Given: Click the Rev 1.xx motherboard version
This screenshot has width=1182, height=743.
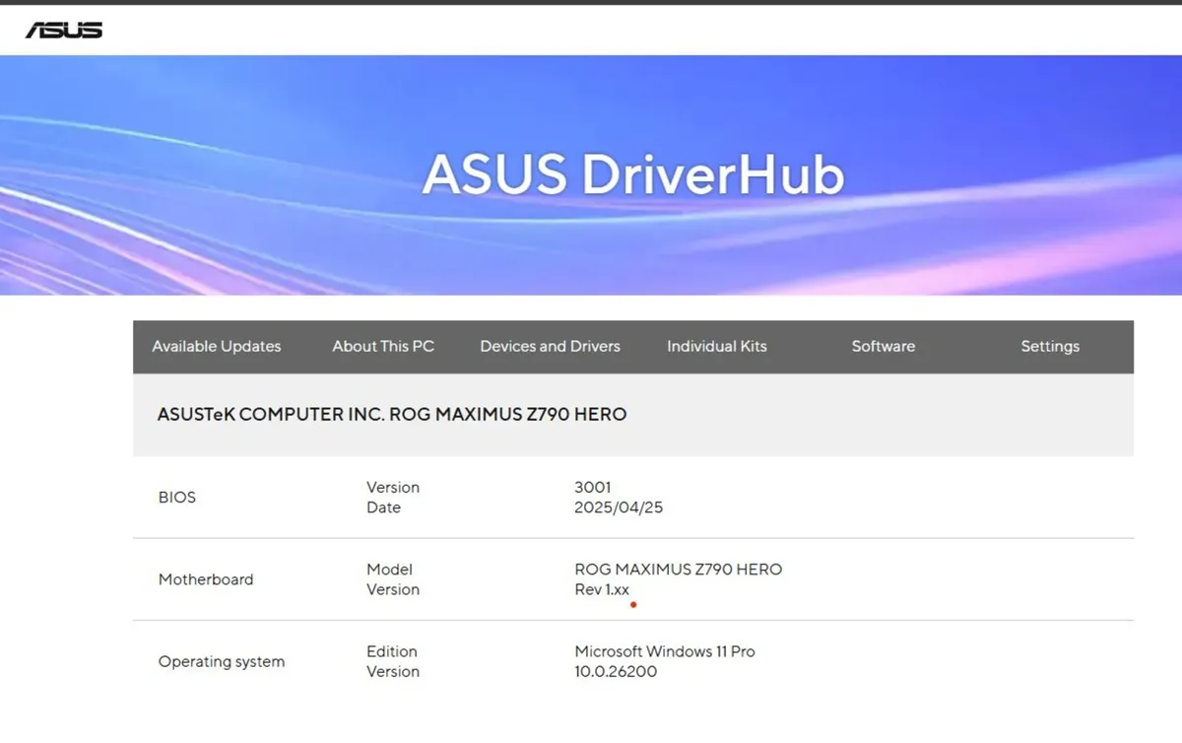Looking at the screenshot, I should pos(602,589).
